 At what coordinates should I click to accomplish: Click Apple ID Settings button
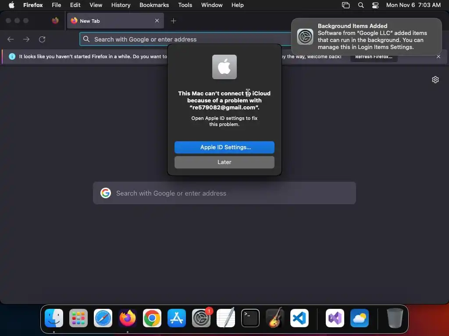pyautogui.click(x=224, y=147)
